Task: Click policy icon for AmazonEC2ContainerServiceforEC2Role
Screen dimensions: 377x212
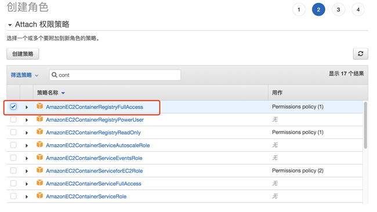Action: (39, 170)
